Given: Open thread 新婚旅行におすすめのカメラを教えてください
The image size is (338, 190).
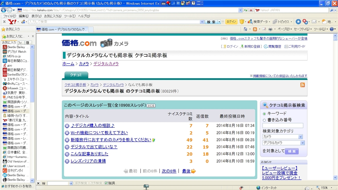Looking at the screenshot, I should 111,140.
